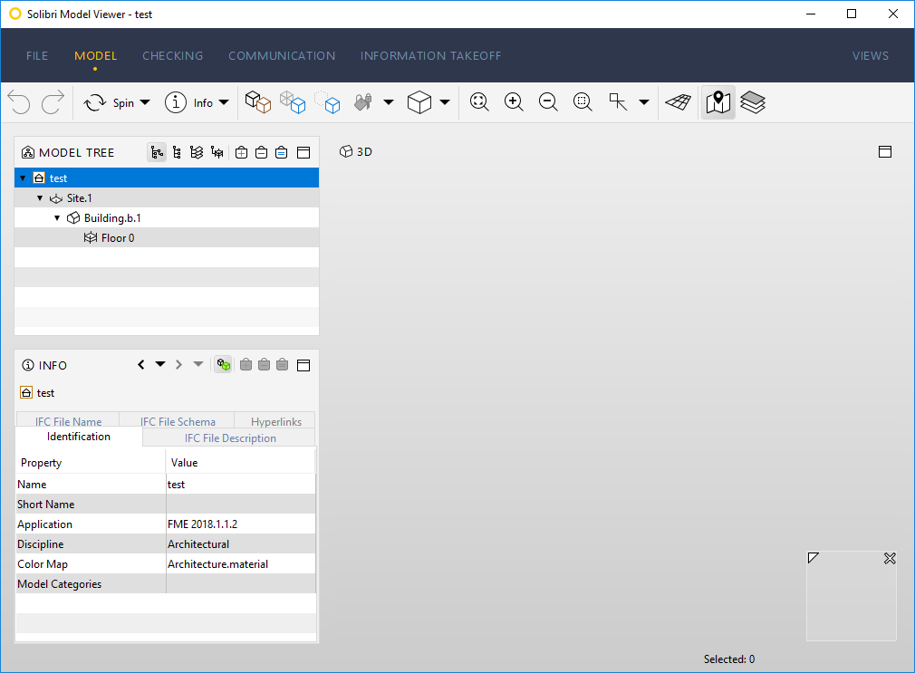The height and width of the screenshot is (673, 915).
Task: Click the stacked layers icon in toolbar
Action: (x=753, y=102)
